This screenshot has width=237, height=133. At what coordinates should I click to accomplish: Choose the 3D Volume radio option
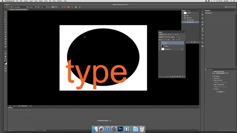click(213, 89)
